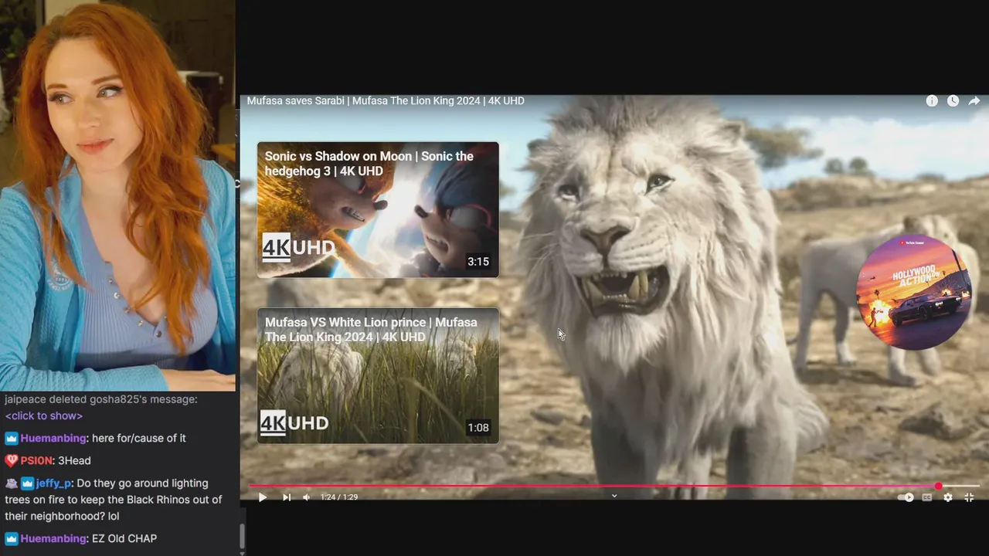Screen dimensions: 989x556
Task: Click the 3:15 duration on Sonic card
Action: [x=478, y=262]
